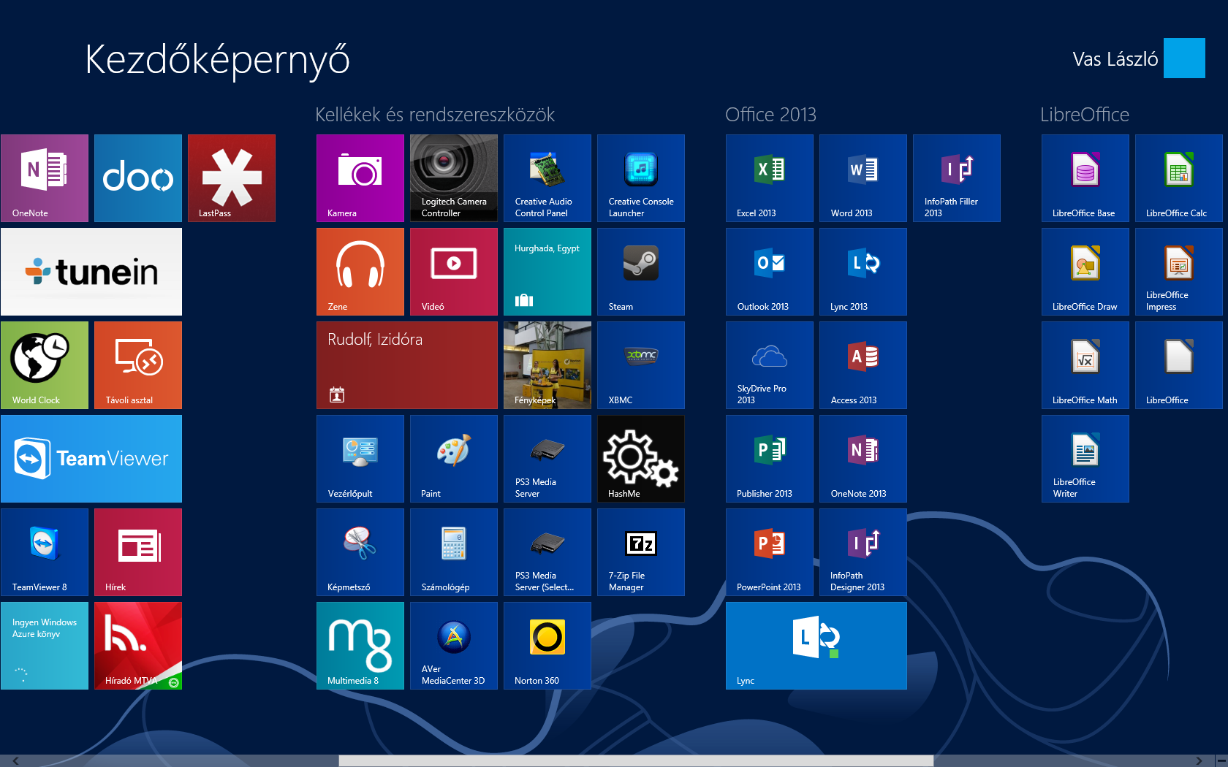This screenshot has height=767, width=1228.
Task: Open LibreOffice Draw tile
Action: coord(1085,272)
